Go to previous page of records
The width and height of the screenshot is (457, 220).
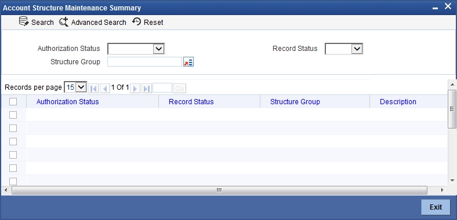[x=104, y=89]
